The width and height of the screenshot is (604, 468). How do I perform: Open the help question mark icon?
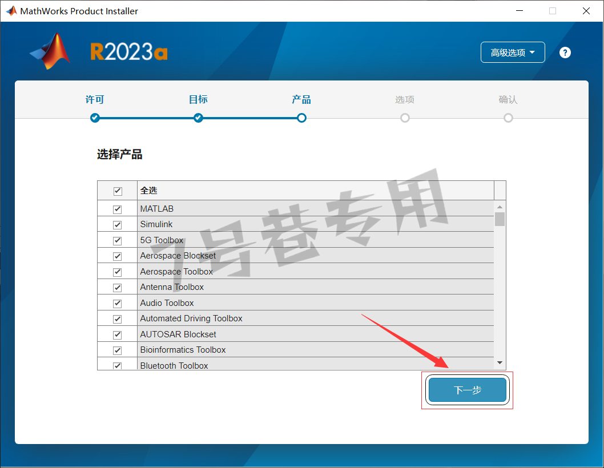pos(565,53)
